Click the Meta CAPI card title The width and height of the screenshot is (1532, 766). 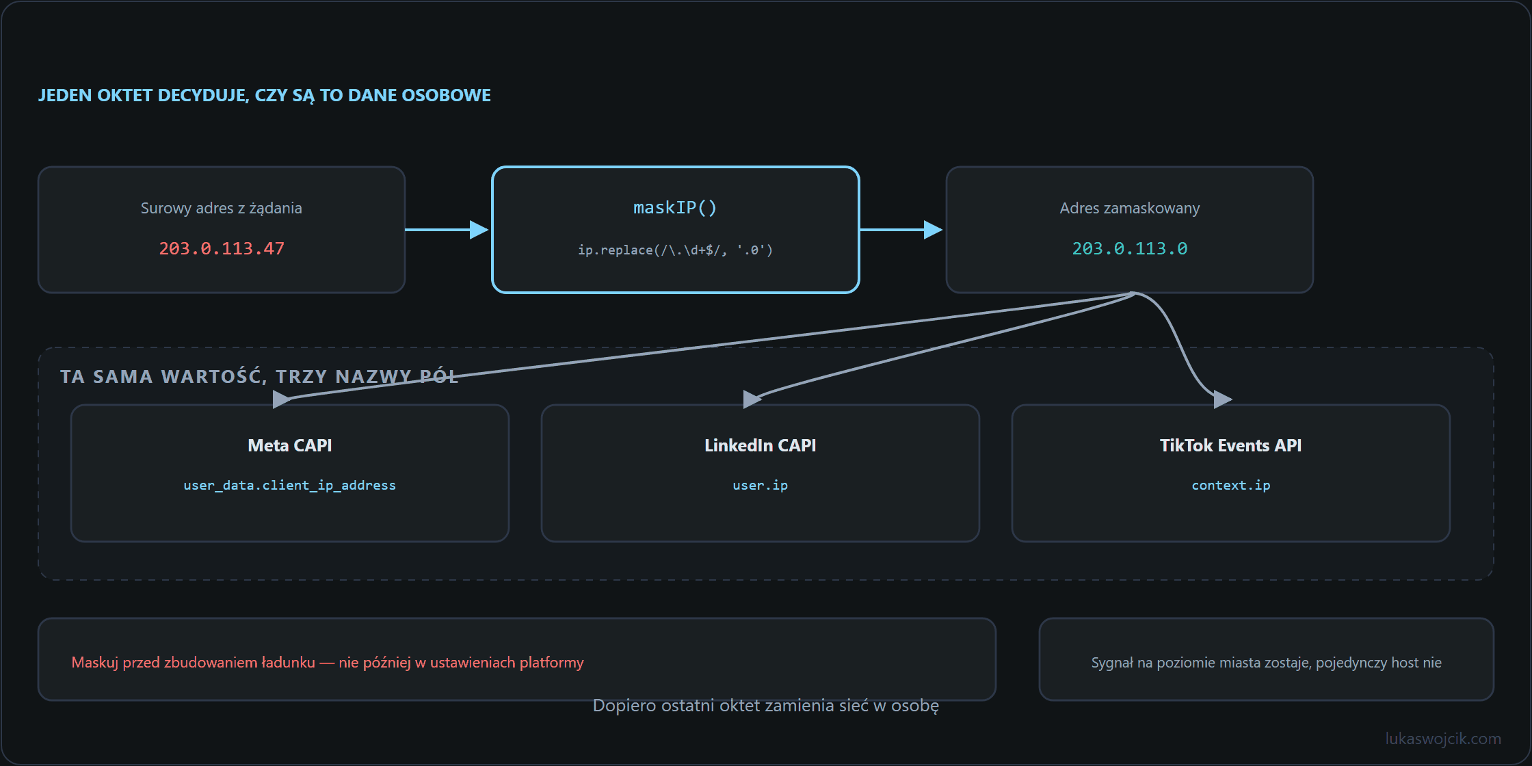click(289, 445)
